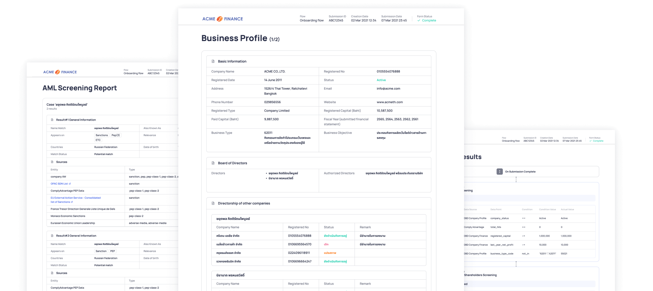Viewport: 653px width, 291px height.
Task: Click the icon beside Directorship of other companies
Action: click(213, 203)
